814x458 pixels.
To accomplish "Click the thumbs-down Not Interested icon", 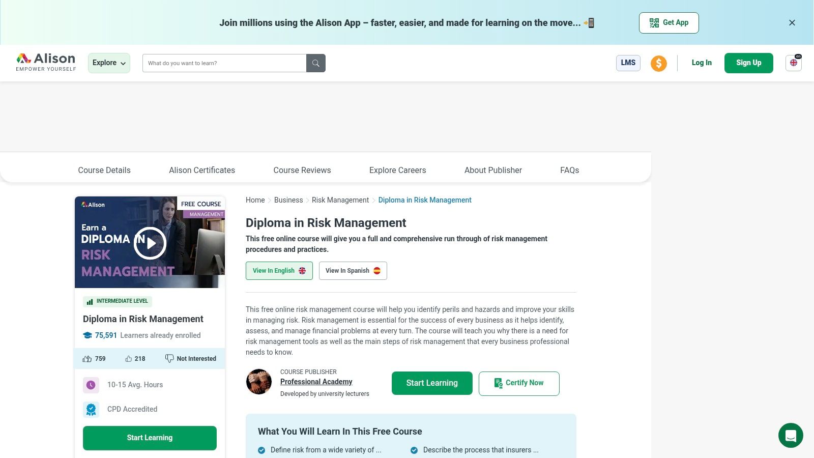I will (169, 359).
